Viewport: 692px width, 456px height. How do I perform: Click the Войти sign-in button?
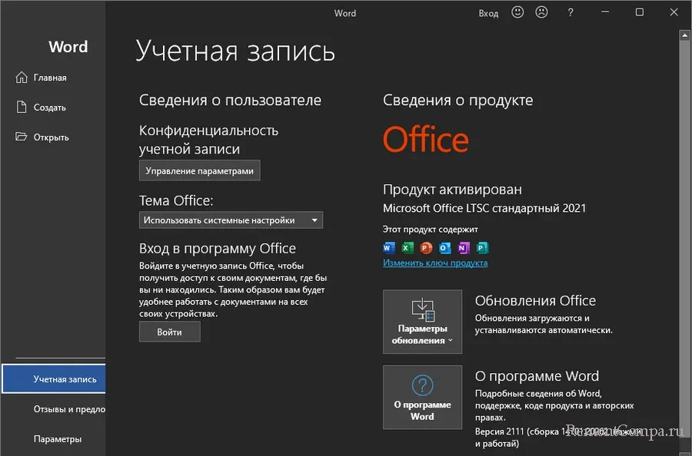point(169,332)
